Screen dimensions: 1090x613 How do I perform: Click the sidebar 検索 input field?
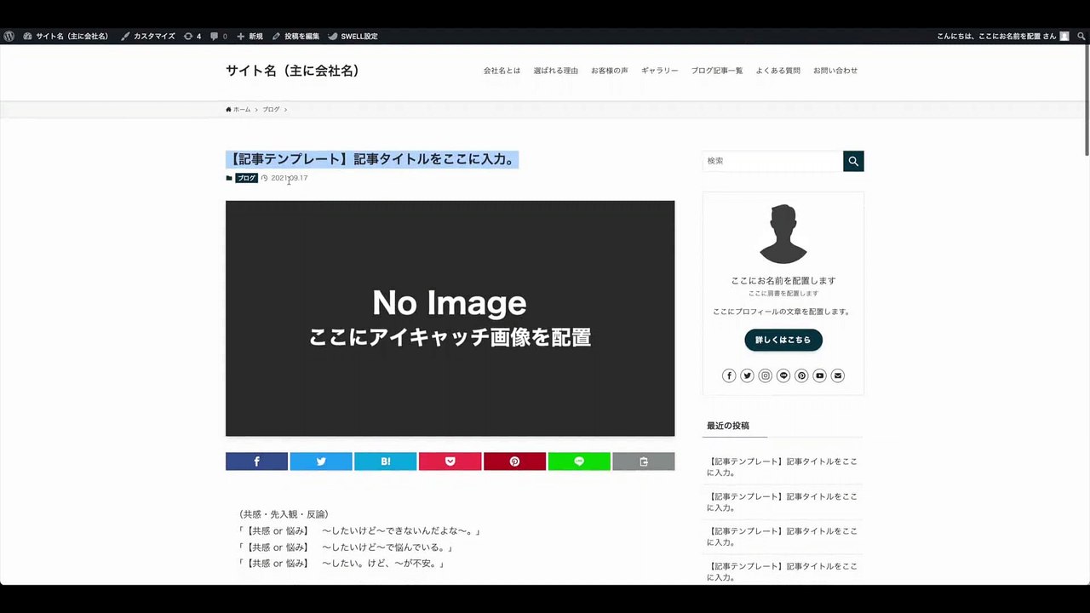pos(772,161)
